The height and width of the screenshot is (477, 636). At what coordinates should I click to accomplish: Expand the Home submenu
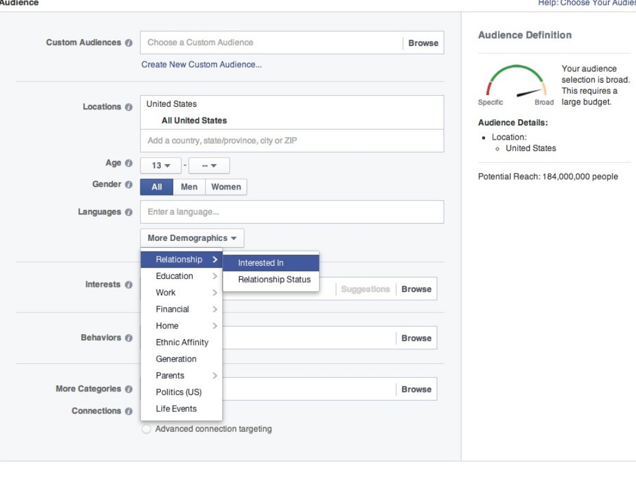tap(182, 326)
